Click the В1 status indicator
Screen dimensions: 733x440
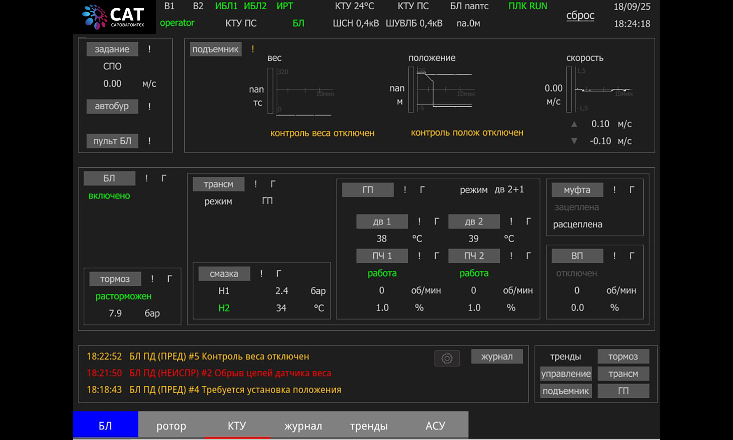(170, 6)
